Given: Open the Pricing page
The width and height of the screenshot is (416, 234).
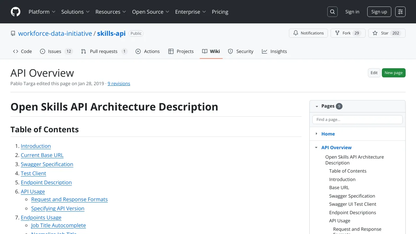Looking at the screenshot, I should [x=220, y=12].
